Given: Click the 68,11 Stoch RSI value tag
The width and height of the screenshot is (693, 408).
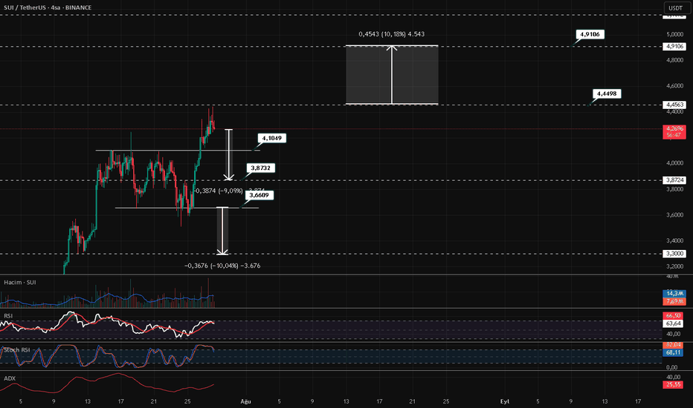Looking at the screenshot, I should click(x=674, y=352).
